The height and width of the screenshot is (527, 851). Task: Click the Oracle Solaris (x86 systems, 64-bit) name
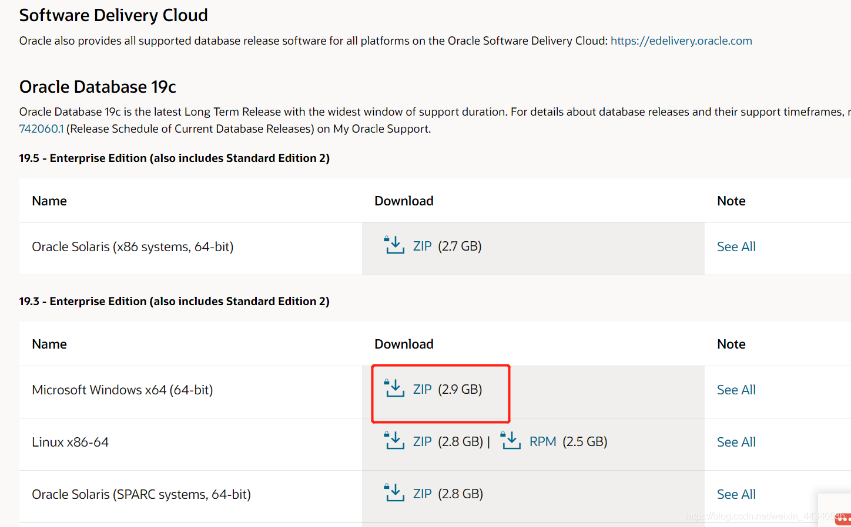coord(133,246)
